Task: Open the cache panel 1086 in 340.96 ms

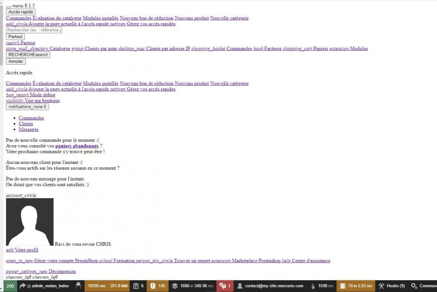Action: tap(192, 286)
